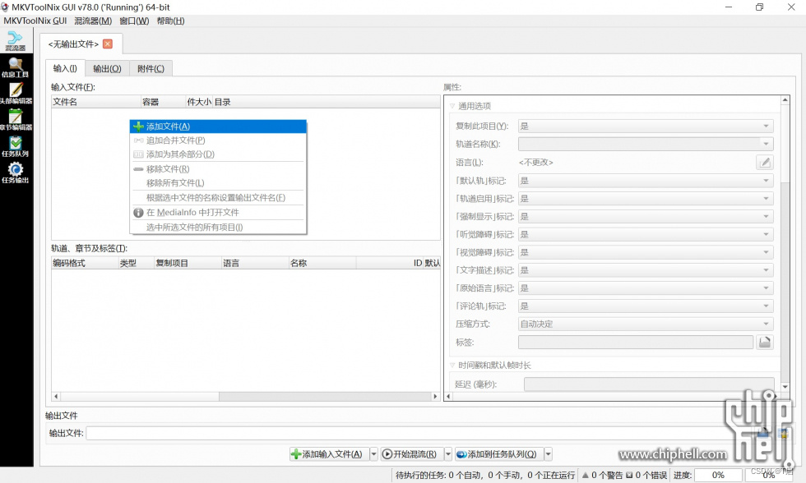Open arrow menu beside 添加输入文件

[373, 454]
